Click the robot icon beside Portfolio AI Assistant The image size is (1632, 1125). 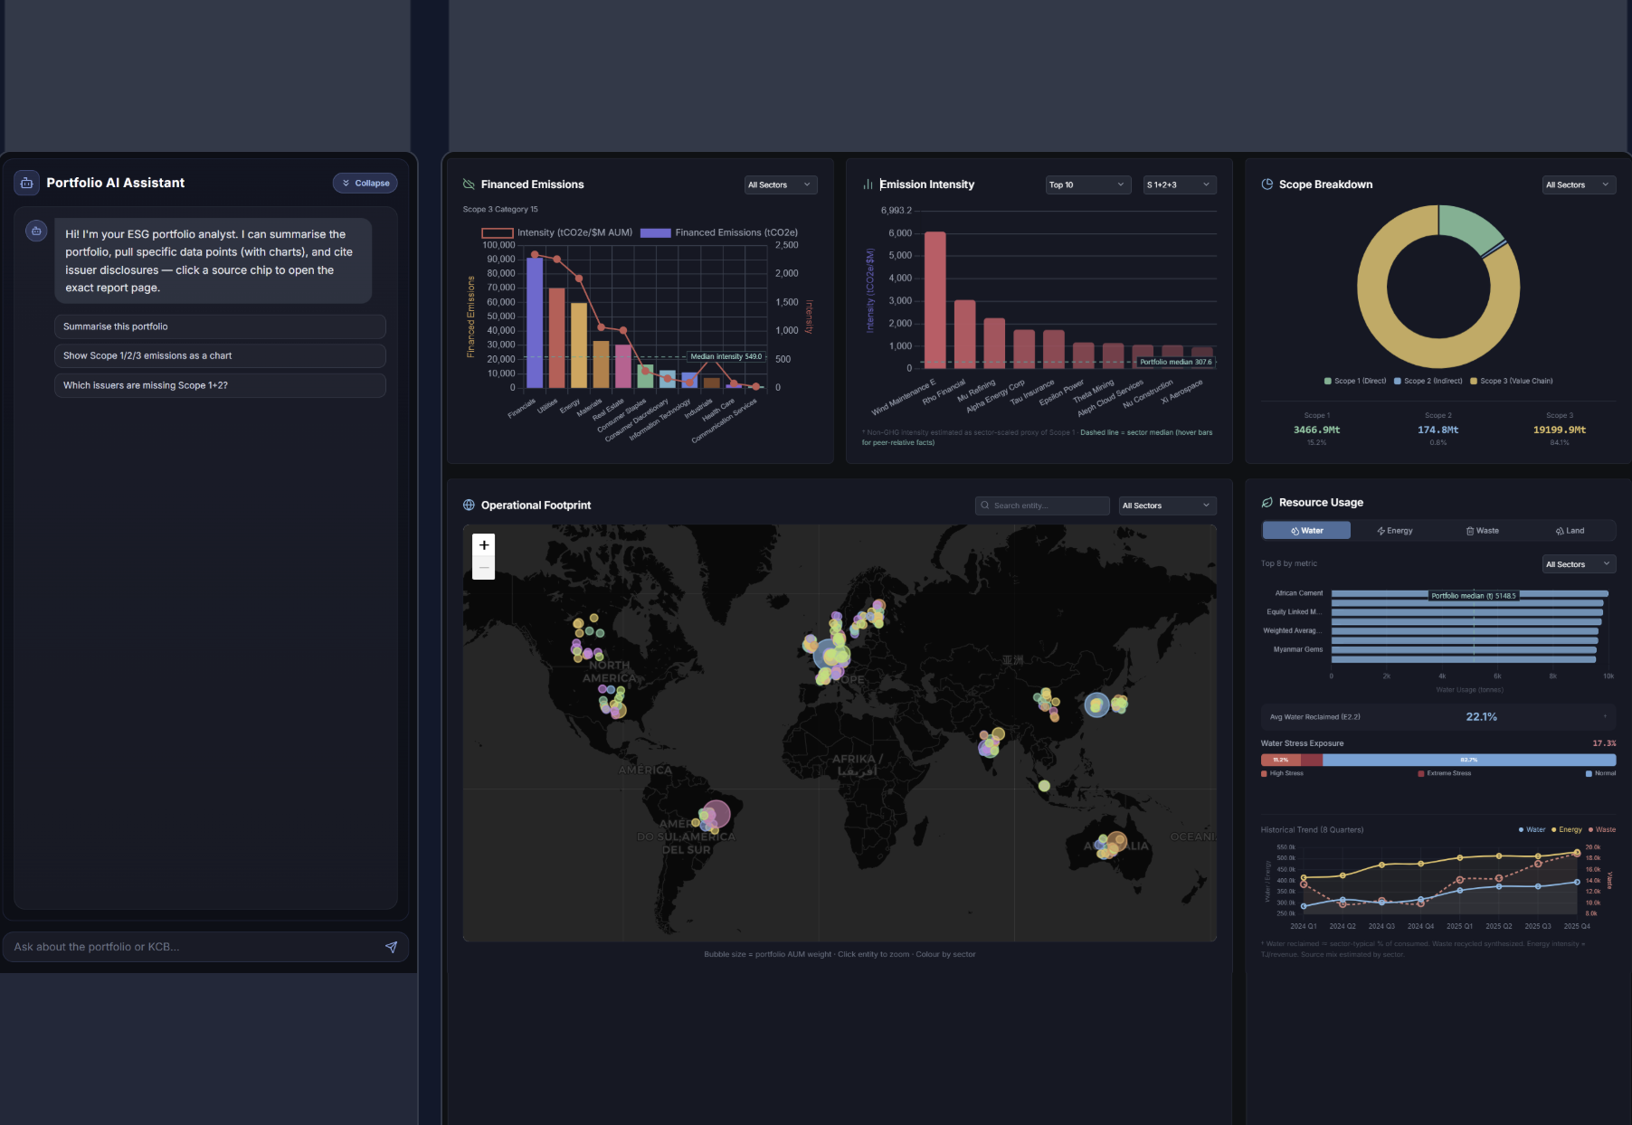(x=27, y=183)
